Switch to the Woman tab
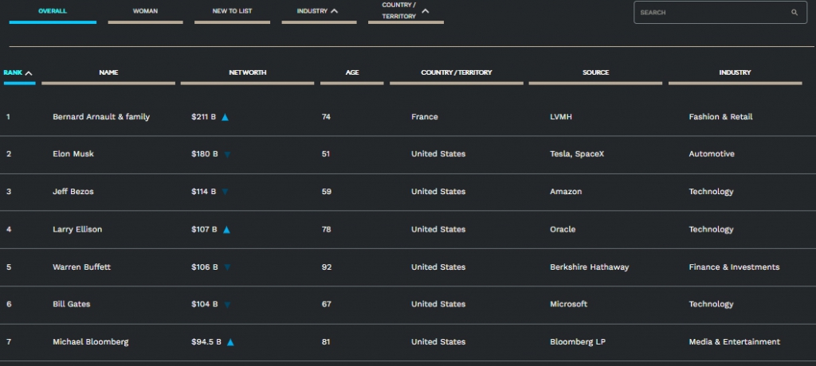The width and height of the screenshot is (816, 366). click(x=145, y=11)
